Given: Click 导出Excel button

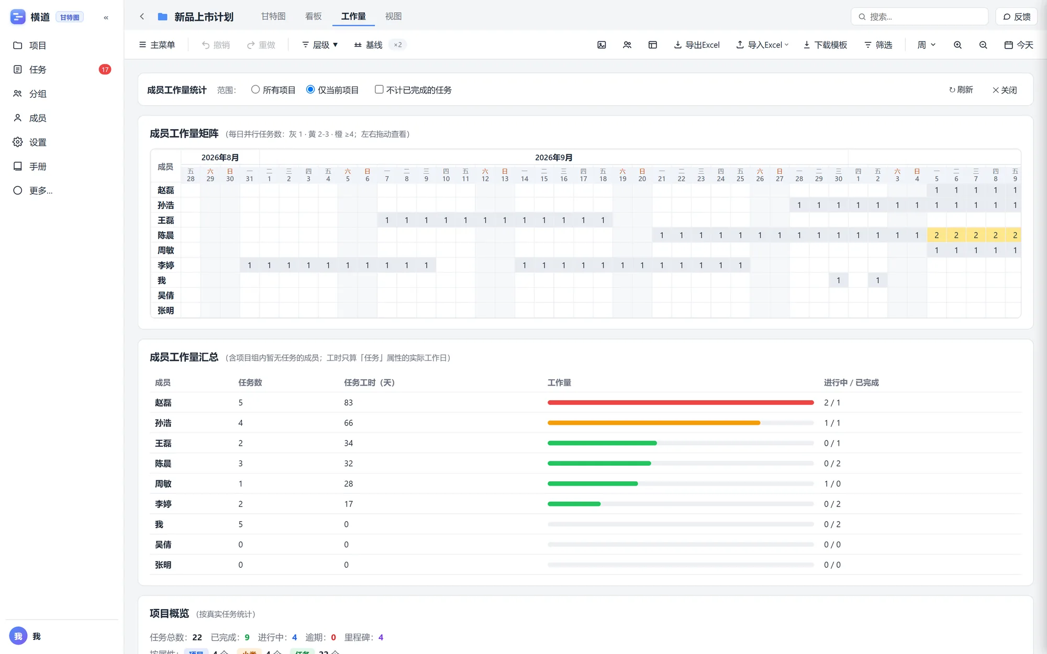Looking at the screenshot, I should [696, 45].
